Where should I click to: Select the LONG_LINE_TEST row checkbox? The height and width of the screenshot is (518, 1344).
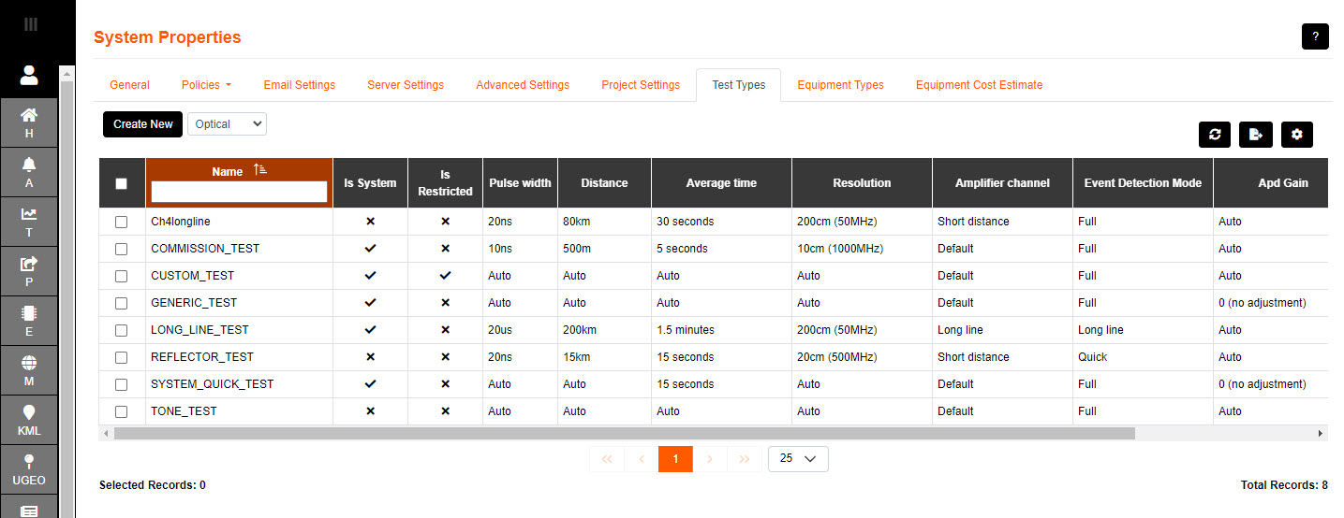121,330
